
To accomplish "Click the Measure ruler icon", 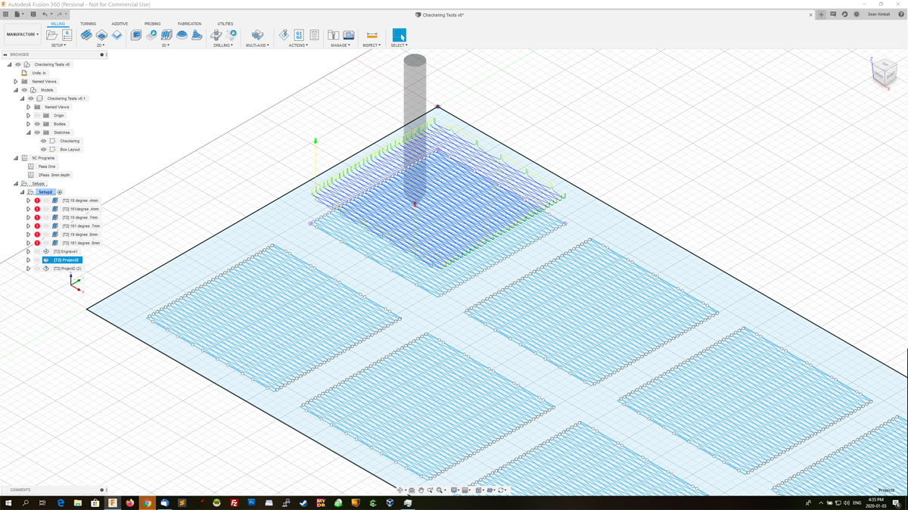I will tap(372, 35).
